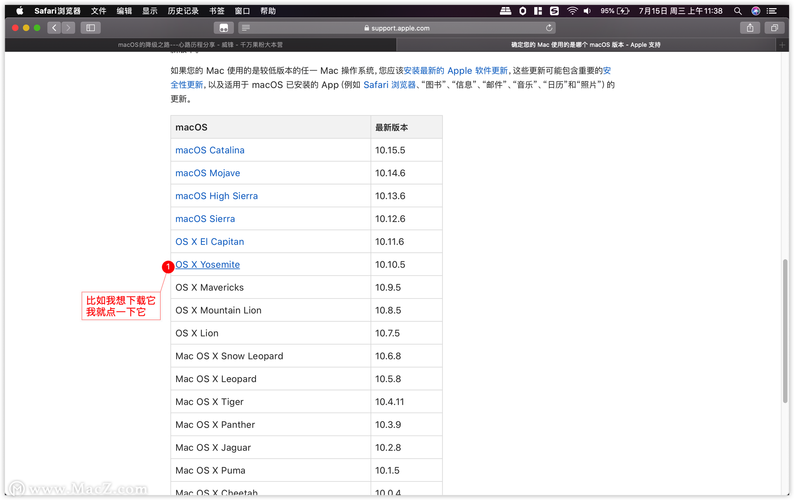Open the OS X El Capitan link
The height and width of the screenshot is (500, 794).
(210, 242)
